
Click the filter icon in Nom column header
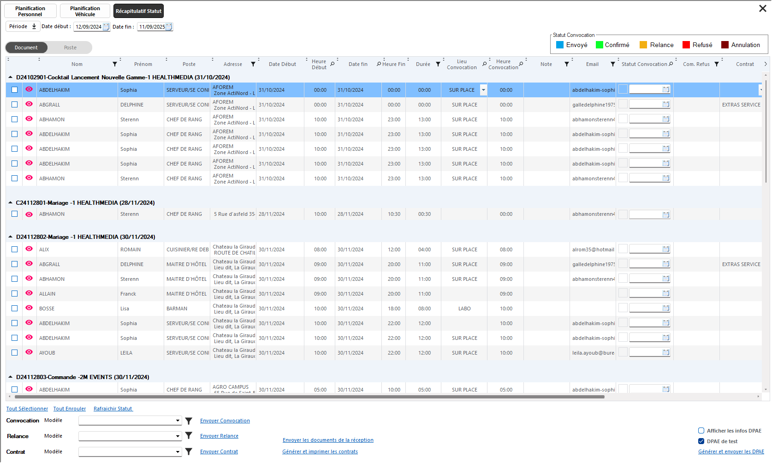(x=115, y=64)
